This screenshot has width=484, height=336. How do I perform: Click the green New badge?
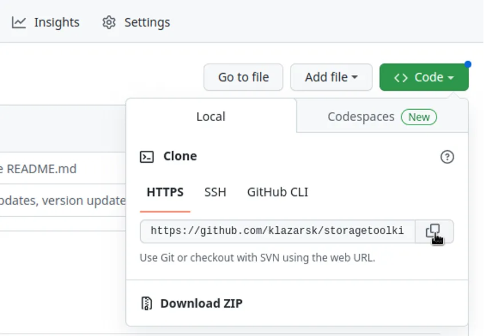419,117
